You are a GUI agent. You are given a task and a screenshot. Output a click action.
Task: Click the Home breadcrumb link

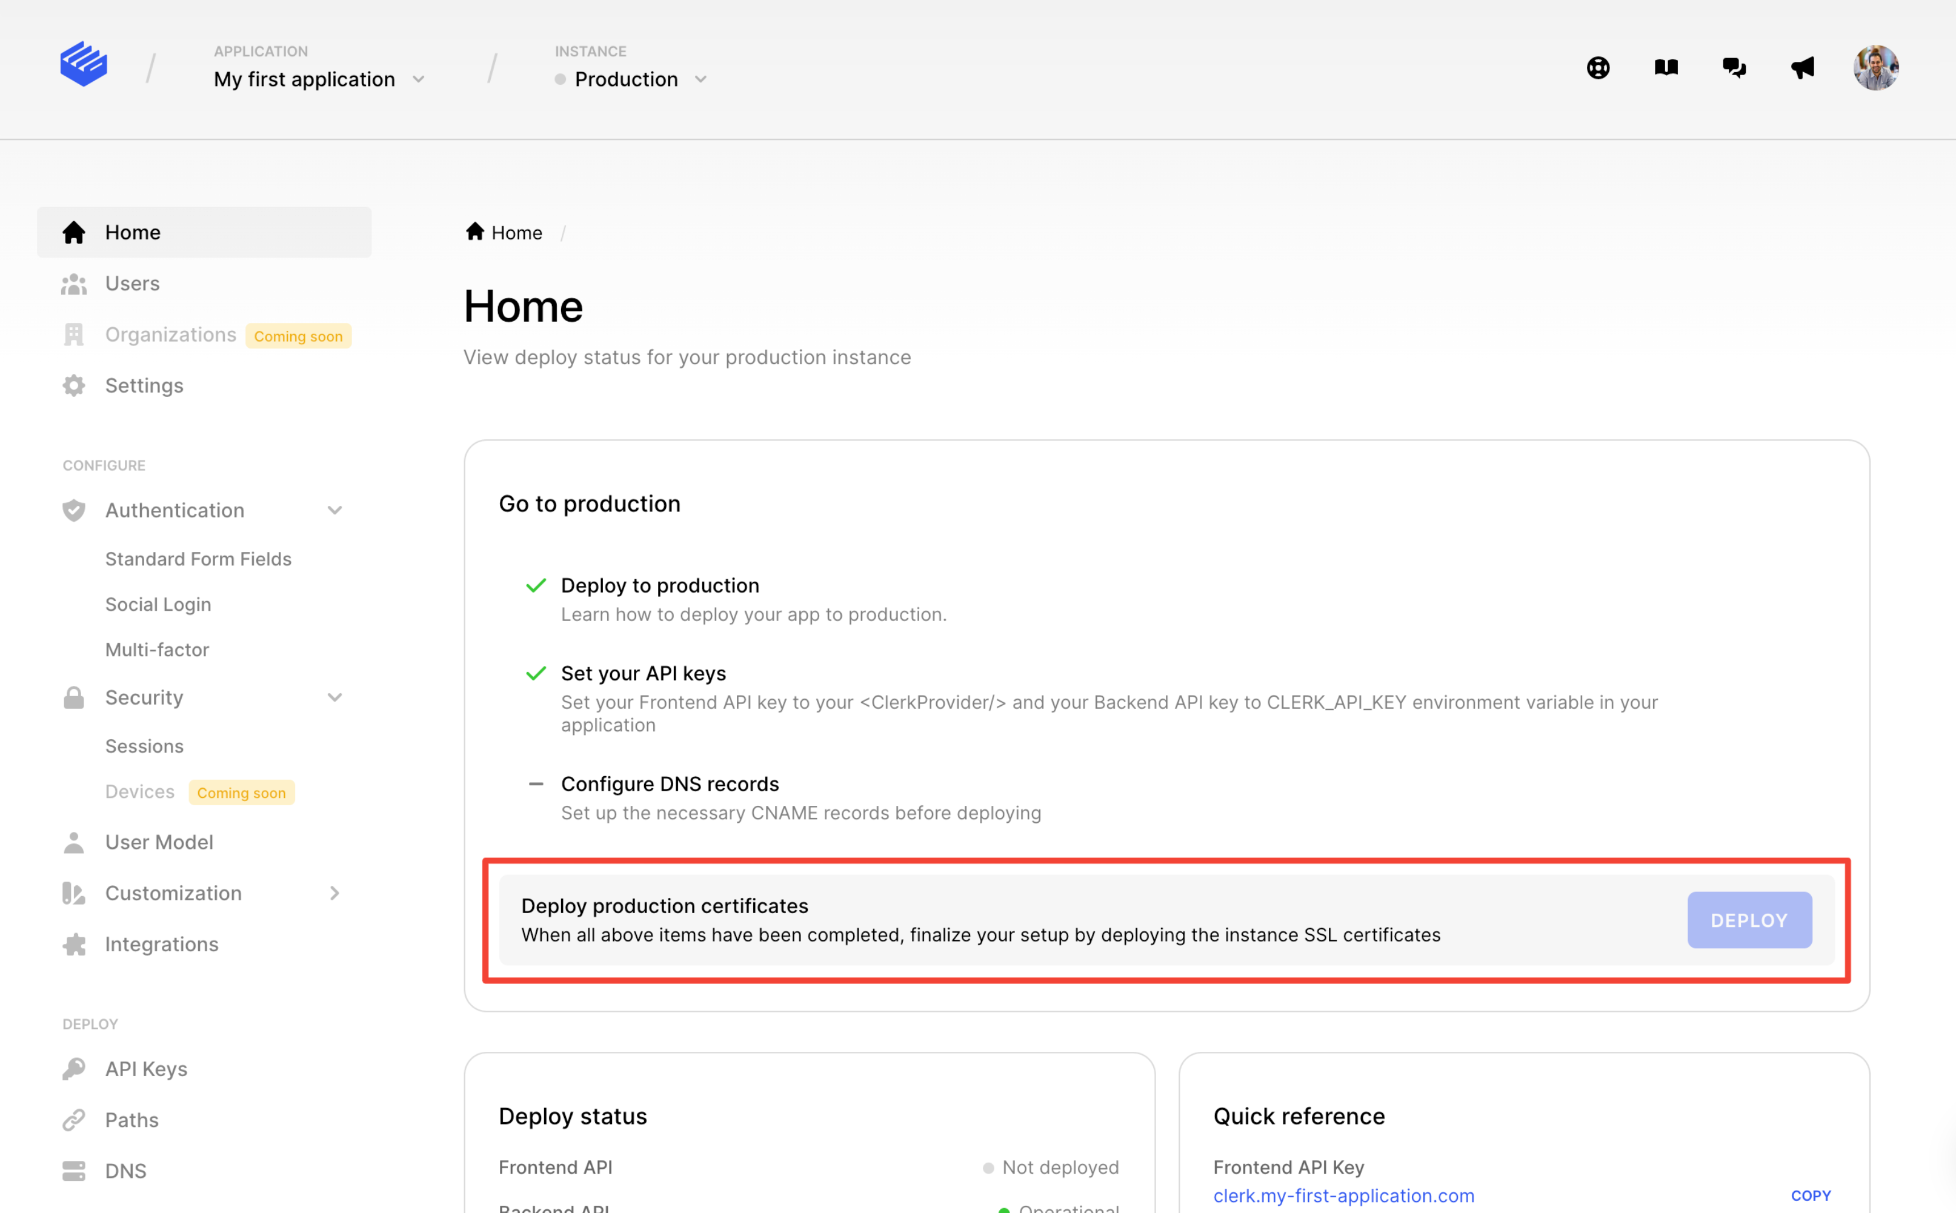pyautogui.click(x=516, y=233)
